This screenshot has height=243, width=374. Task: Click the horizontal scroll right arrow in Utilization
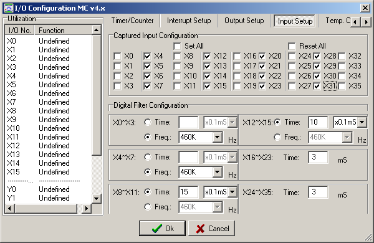pyautogui.click(x=87, y=209)
